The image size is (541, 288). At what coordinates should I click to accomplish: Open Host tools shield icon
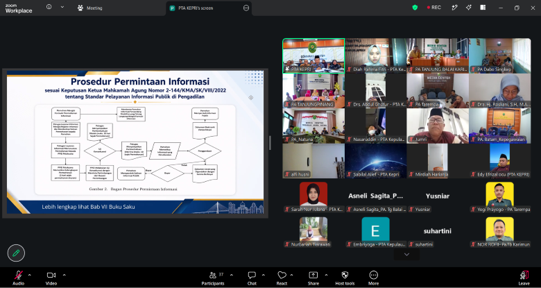coord(345,275)
